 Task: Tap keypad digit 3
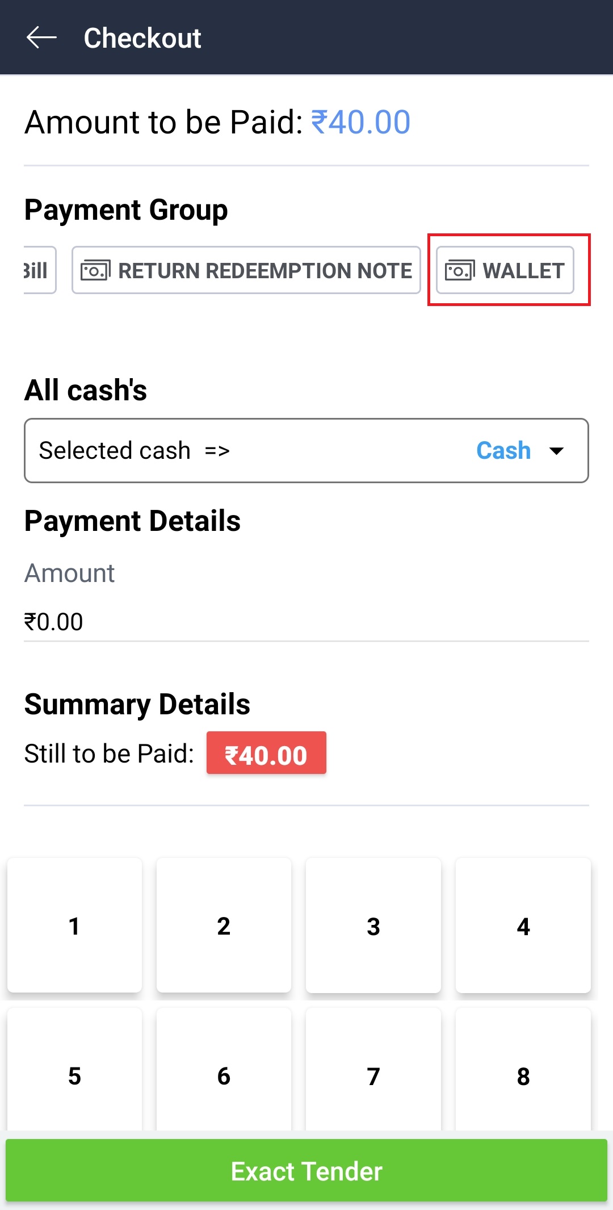point(373,926)
